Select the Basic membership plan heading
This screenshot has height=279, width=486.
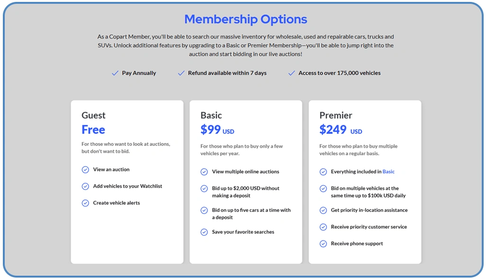click(x=211, y=115)
